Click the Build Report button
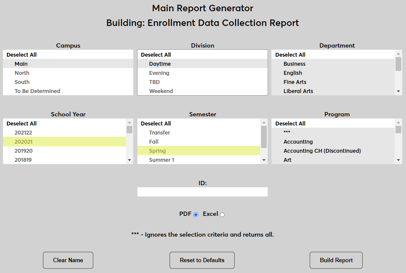The width and height of the screenshot is (406, 273). point(336,260)
